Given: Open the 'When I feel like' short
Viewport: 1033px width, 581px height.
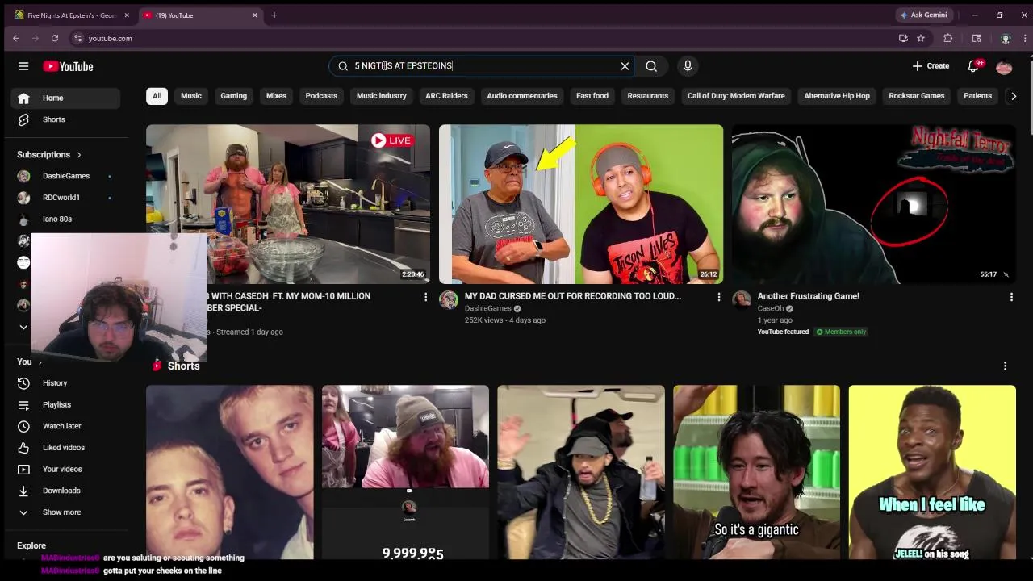Looking at the screenshot, I should (932, 472).
